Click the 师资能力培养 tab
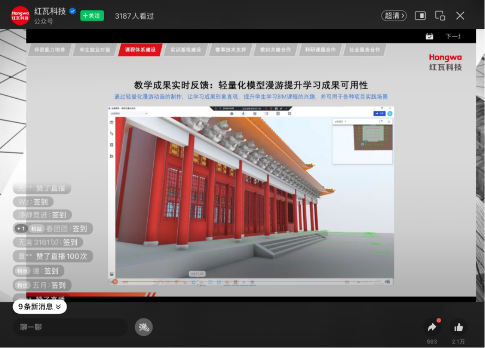485x348 pixels. click(50, 50)
